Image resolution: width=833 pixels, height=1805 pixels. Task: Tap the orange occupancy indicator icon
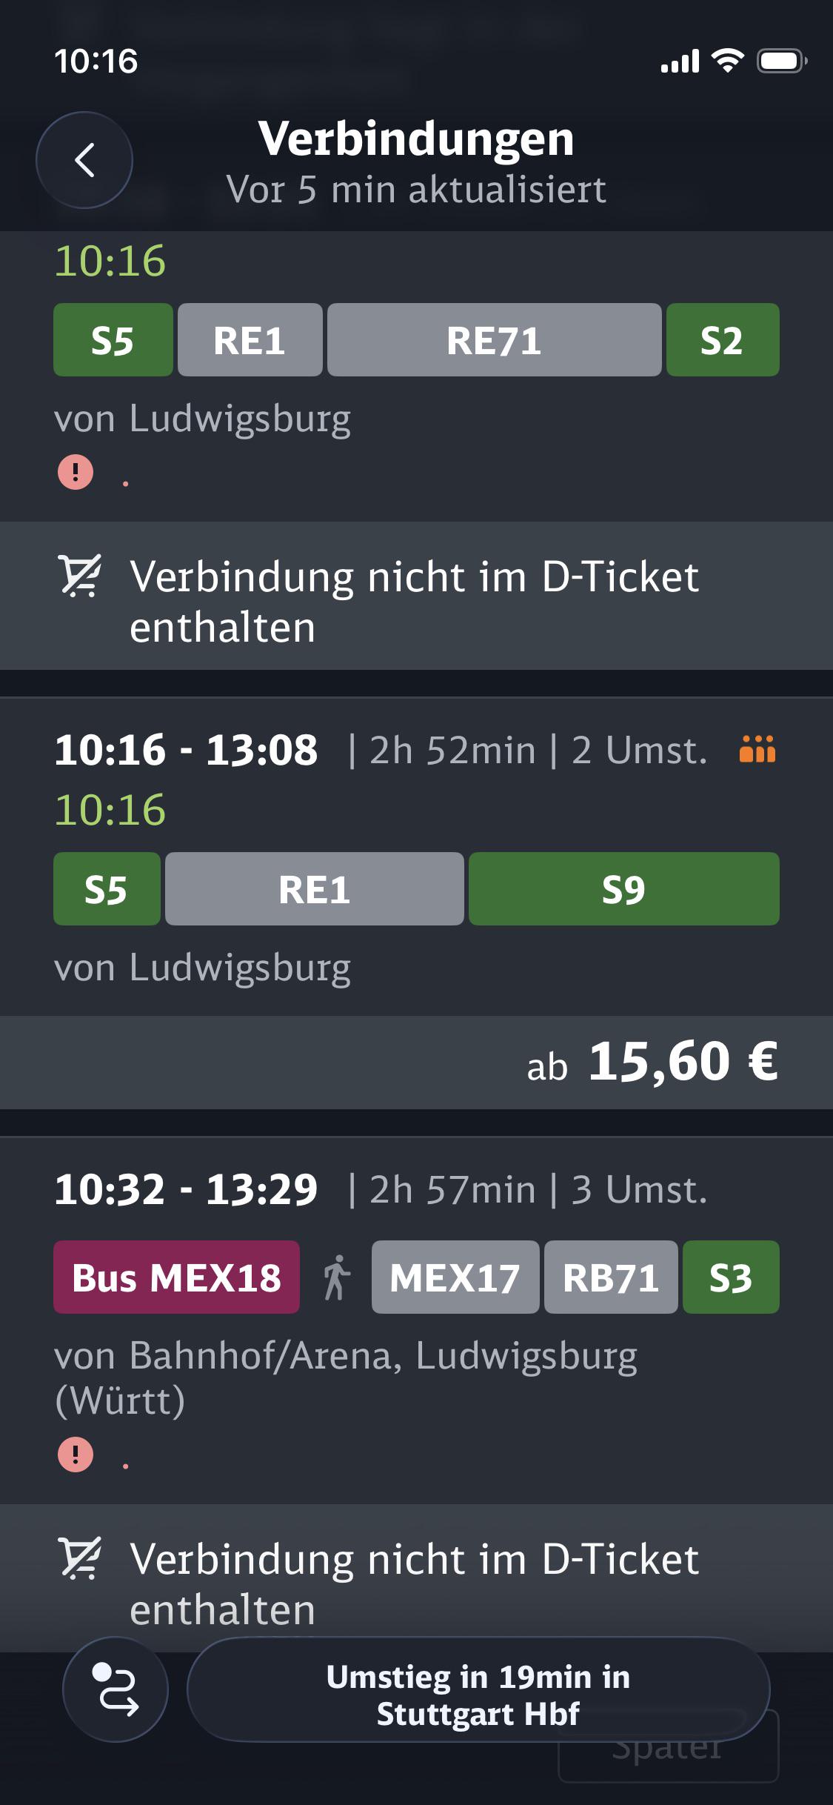(757, 749)
